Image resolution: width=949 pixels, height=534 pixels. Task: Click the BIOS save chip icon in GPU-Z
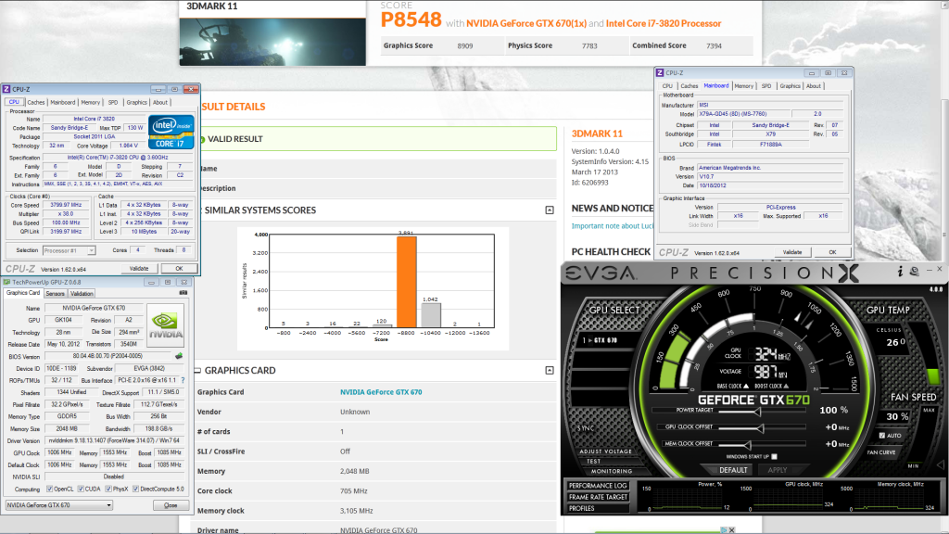tap(179, 356)
